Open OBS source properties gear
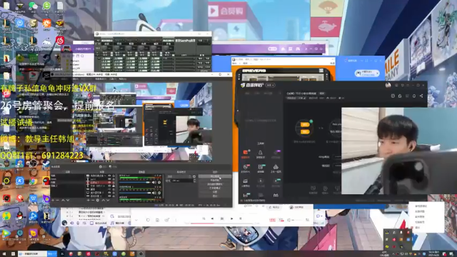The image size is (457, 257). tap(98, 200)
